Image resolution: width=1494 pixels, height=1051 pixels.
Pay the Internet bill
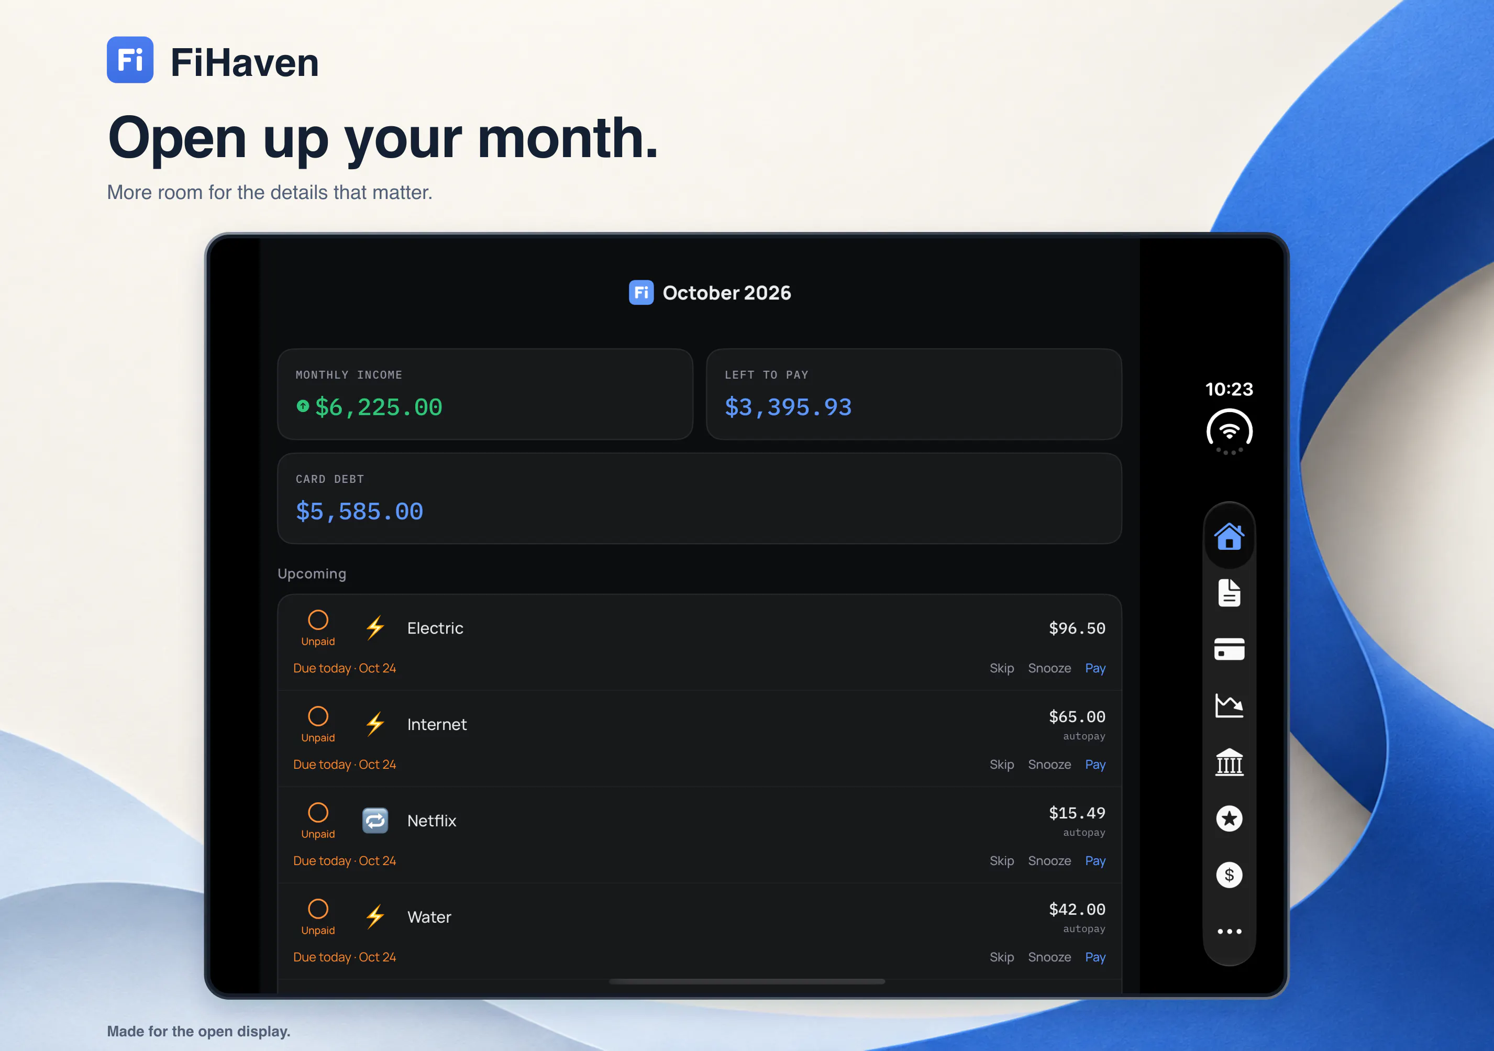(x=1095, y=765)
